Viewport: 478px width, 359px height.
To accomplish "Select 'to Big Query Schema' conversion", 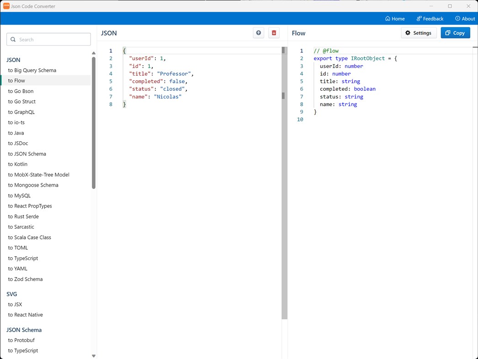I will 31,70.
